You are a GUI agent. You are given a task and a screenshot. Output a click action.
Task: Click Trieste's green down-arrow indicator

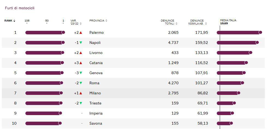(81, 103)
